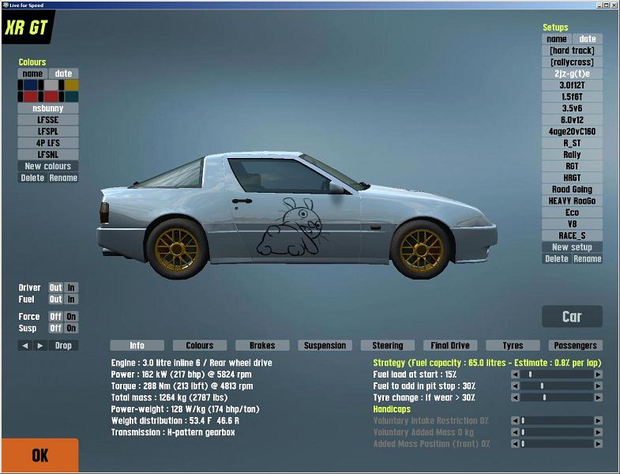Click left arrow of Voluntary Added Mass
The width and height of the screenshot is (620, 474).
pyautogui.click(x=515, y=432)
